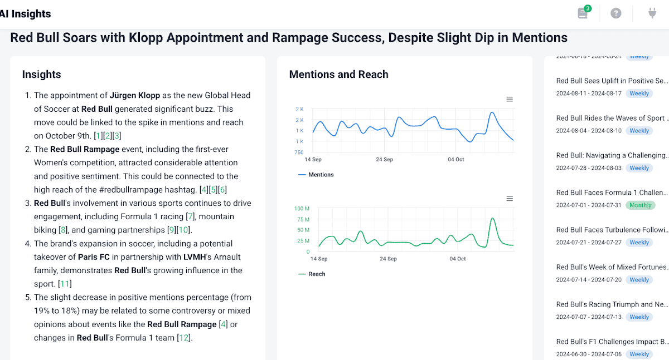Click the Monthly badge on the July report
Screen dimensions: 669x360
tap(640, 205)
